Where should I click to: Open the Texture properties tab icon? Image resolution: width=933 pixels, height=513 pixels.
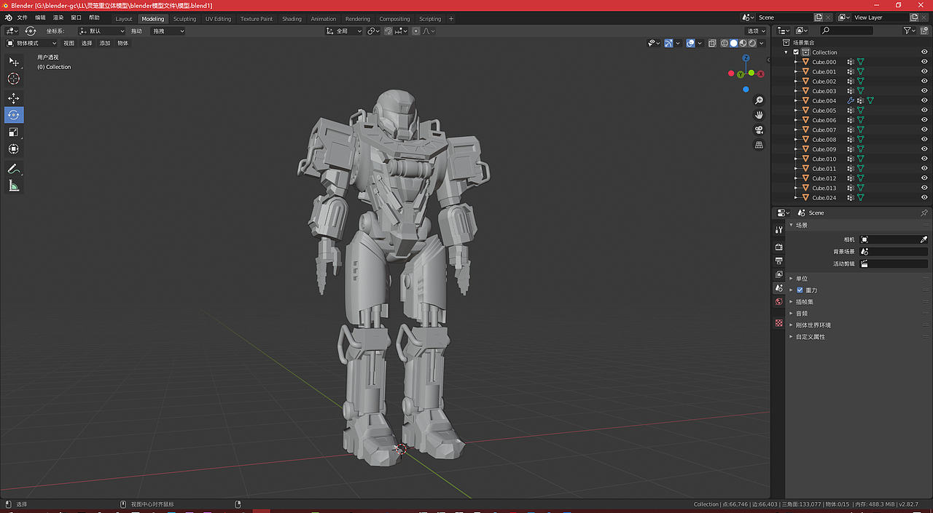778,323
